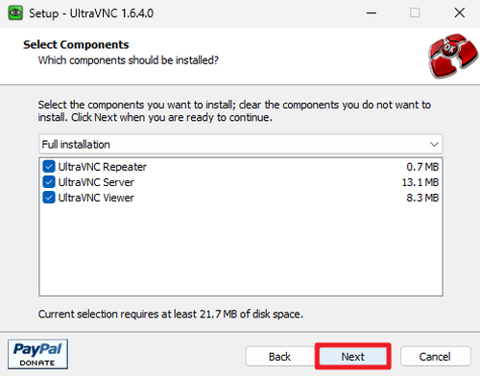Open the PayPal Donate image button

[37, 354]
